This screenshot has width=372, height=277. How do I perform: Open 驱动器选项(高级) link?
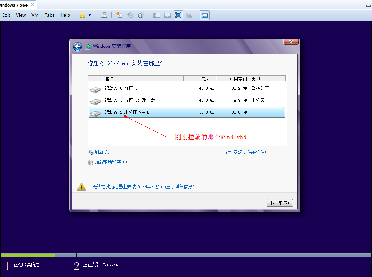pos(245,152)
